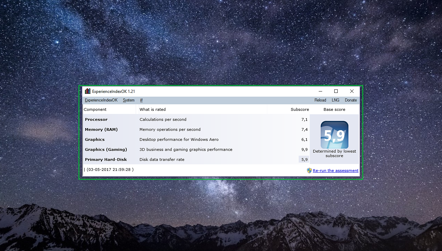442x251 pixels.
Task: Open the # menu
Action: pos(141,100)
